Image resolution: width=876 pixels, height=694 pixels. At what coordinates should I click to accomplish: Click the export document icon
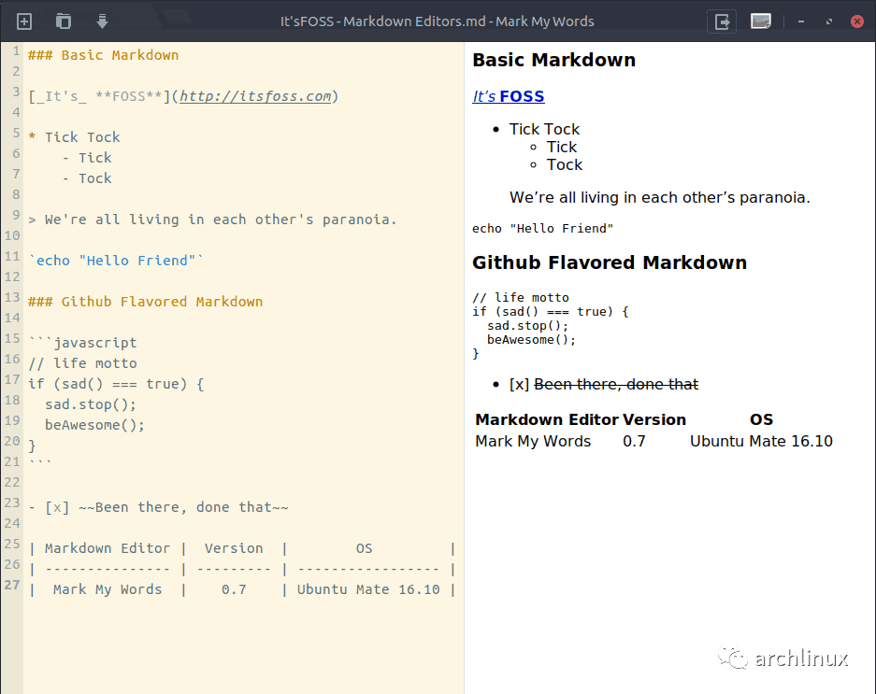(x=722, y=21)
